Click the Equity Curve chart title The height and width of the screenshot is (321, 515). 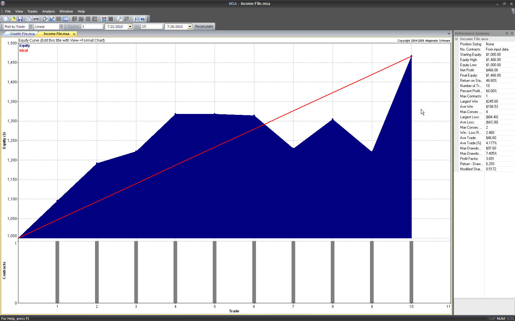62,40
